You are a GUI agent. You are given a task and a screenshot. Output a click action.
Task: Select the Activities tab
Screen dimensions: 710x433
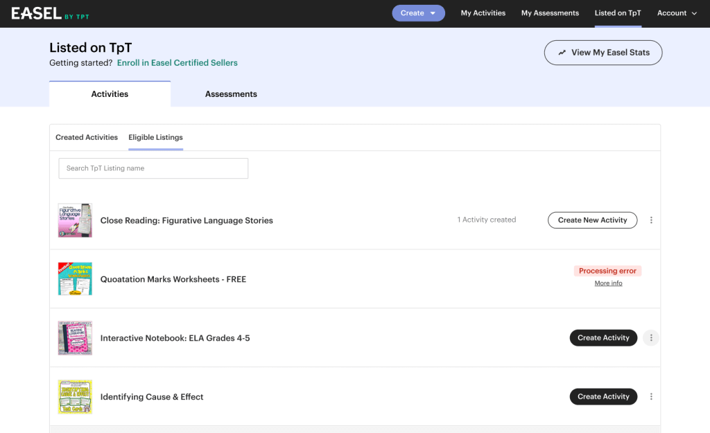tap(110, 94)
